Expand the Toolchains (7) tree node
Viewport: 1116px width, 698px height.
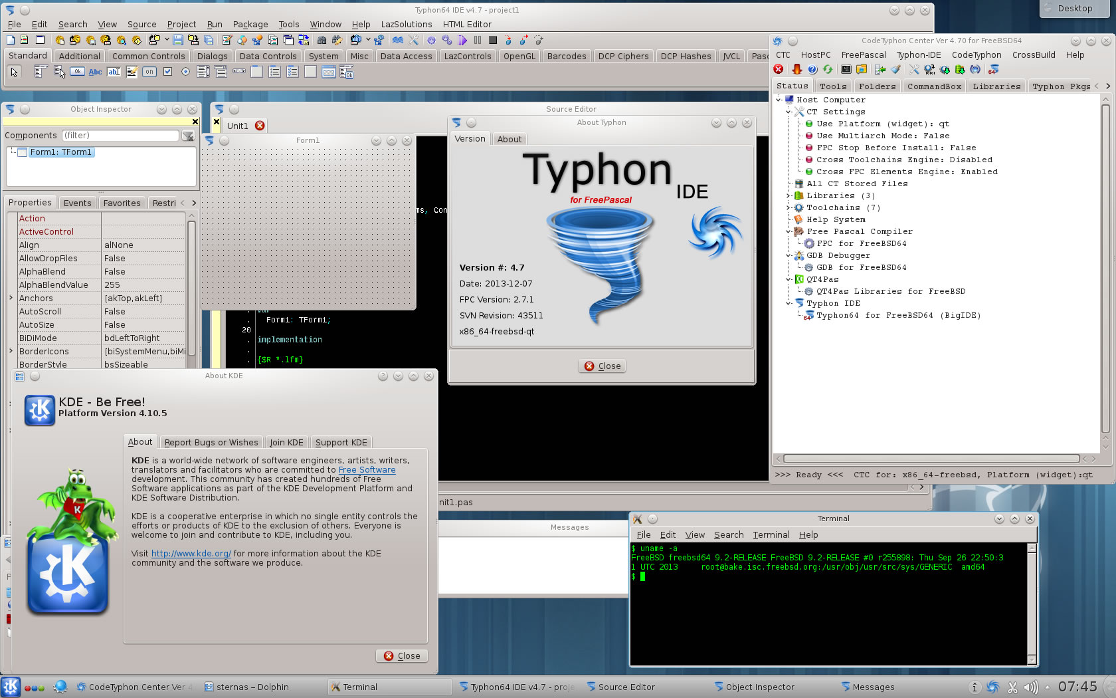(x=789, y=207)
